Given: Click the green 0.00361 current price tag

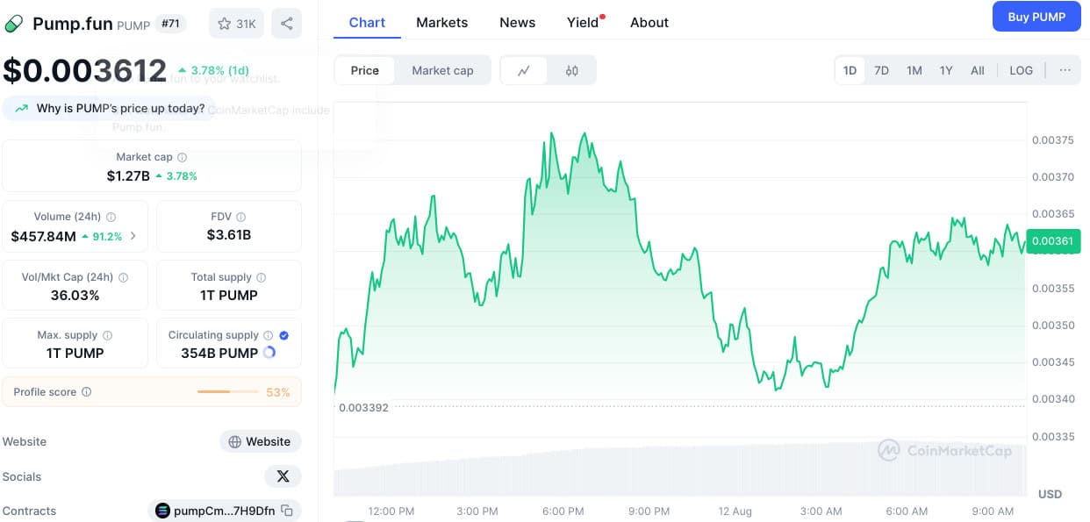Looking at the screenshot, I should click(1052, 240).
